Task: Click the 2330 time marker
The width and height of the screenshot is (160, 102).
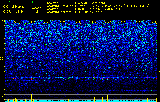Action: coord(154,22)
